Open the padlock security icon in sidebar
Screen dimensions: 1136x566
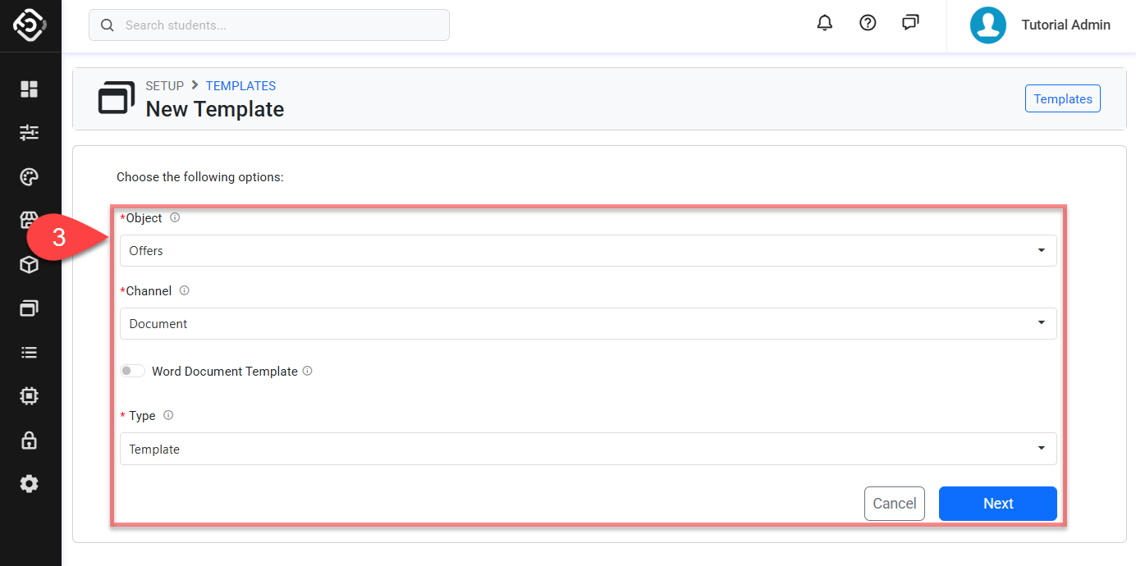tap(30, 440)
